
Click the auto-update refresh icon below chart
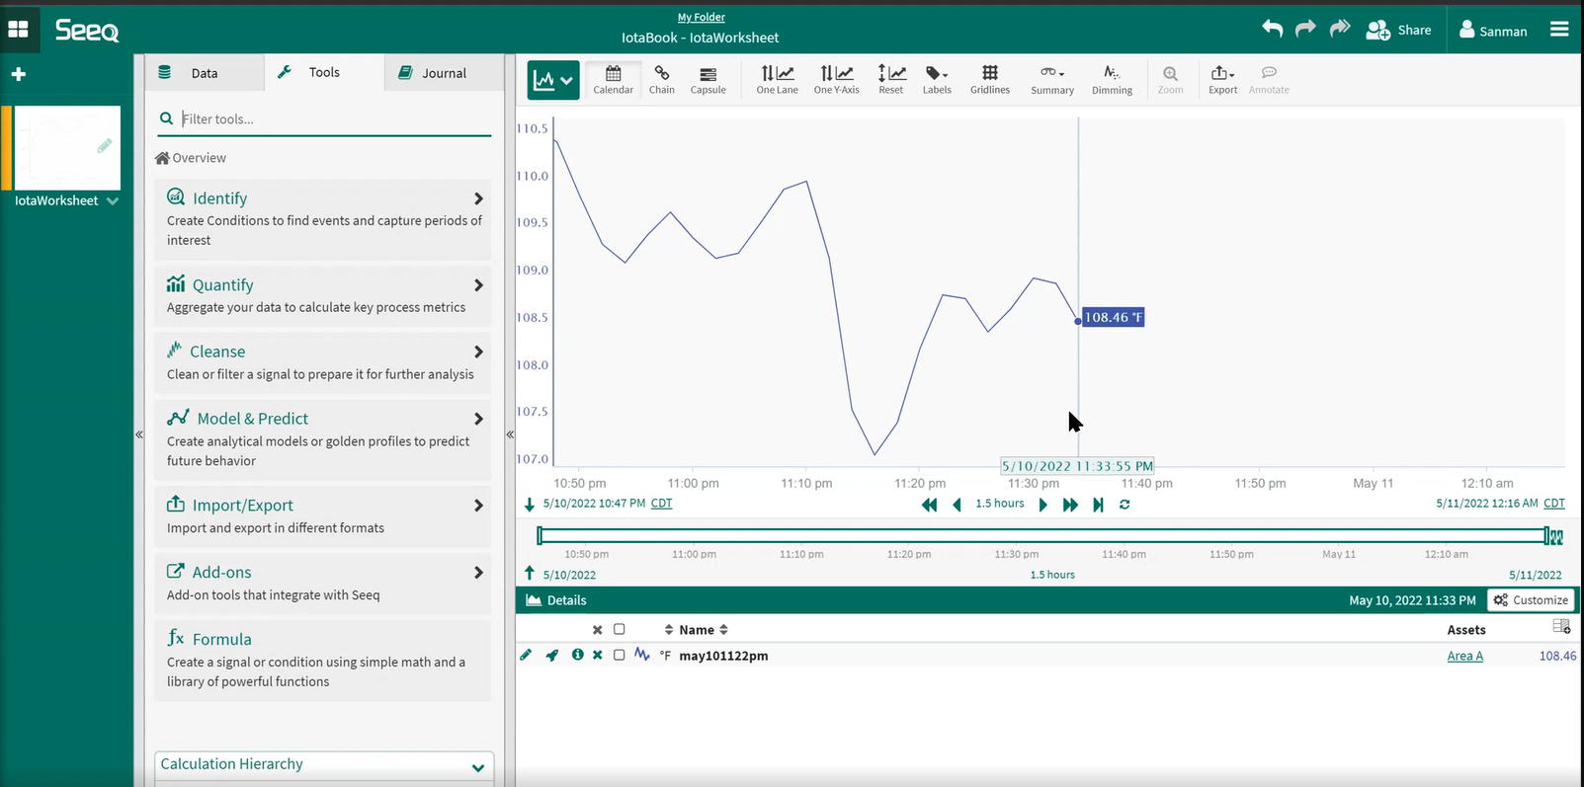click(x=1125, y=505)
